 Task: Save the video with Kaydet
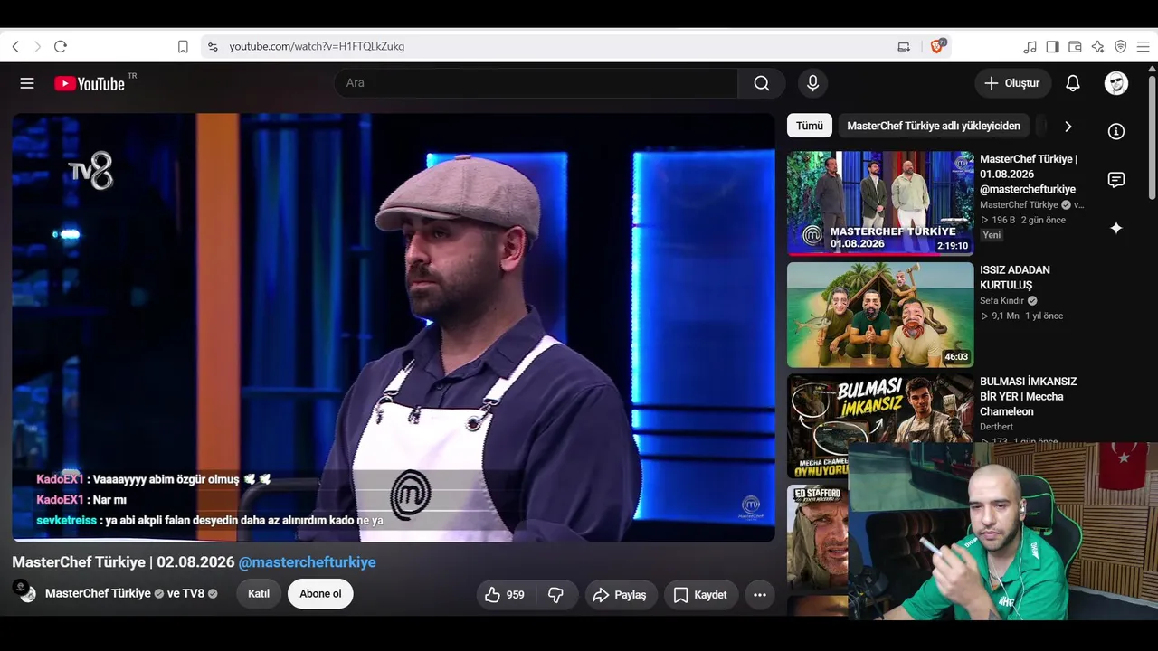(701, 595)
